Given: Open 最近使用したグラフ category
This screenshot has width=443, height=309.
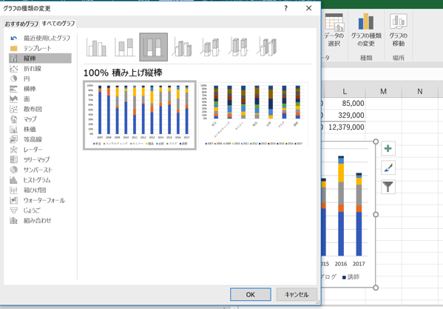Looking at the screenshot, I should (40, 38).
